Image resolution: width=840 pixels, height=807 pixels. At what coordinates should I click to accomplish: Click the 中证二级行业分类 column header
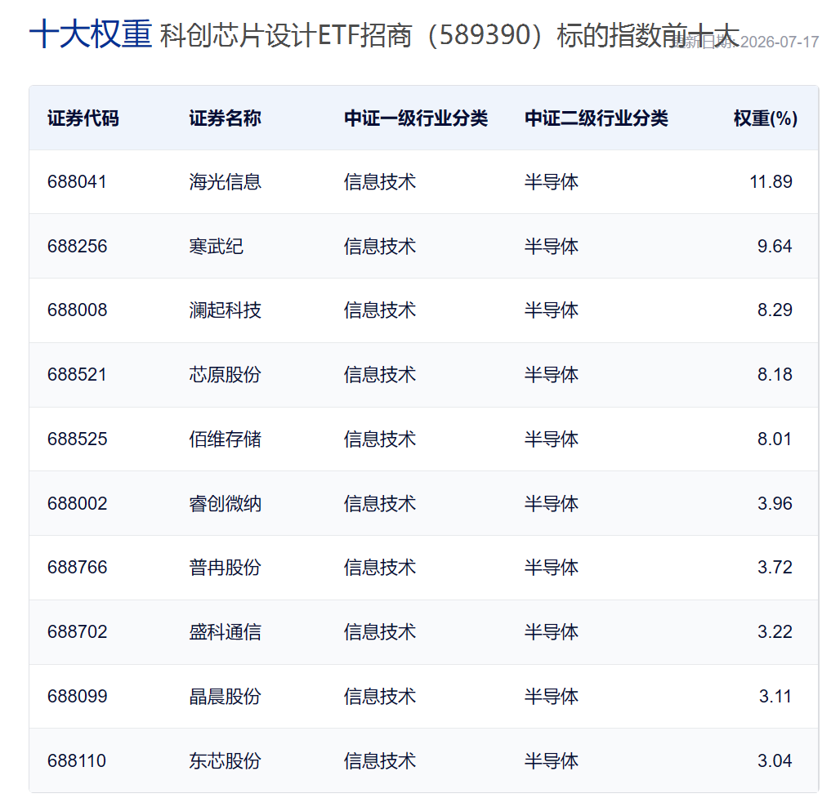(596, 118)
